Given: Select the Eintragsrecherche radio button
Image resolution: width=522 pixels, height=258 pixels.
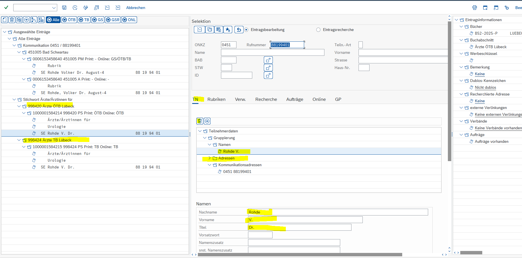Looking at the screenshot, I should tap(318, 30).
